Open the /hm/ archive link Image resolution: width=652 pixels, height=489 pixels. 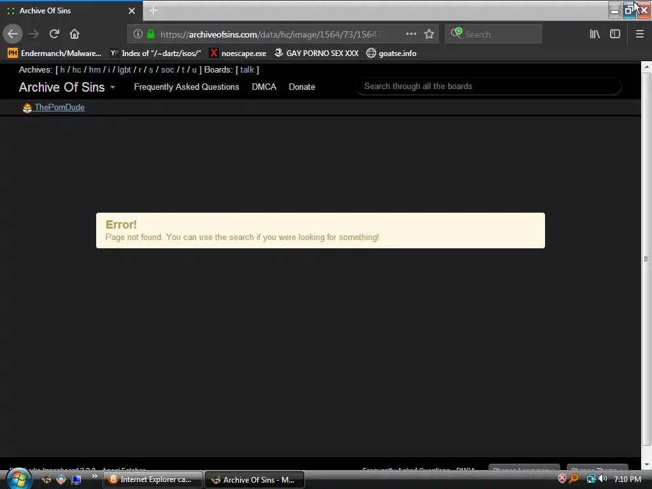[x=95, y=70]
